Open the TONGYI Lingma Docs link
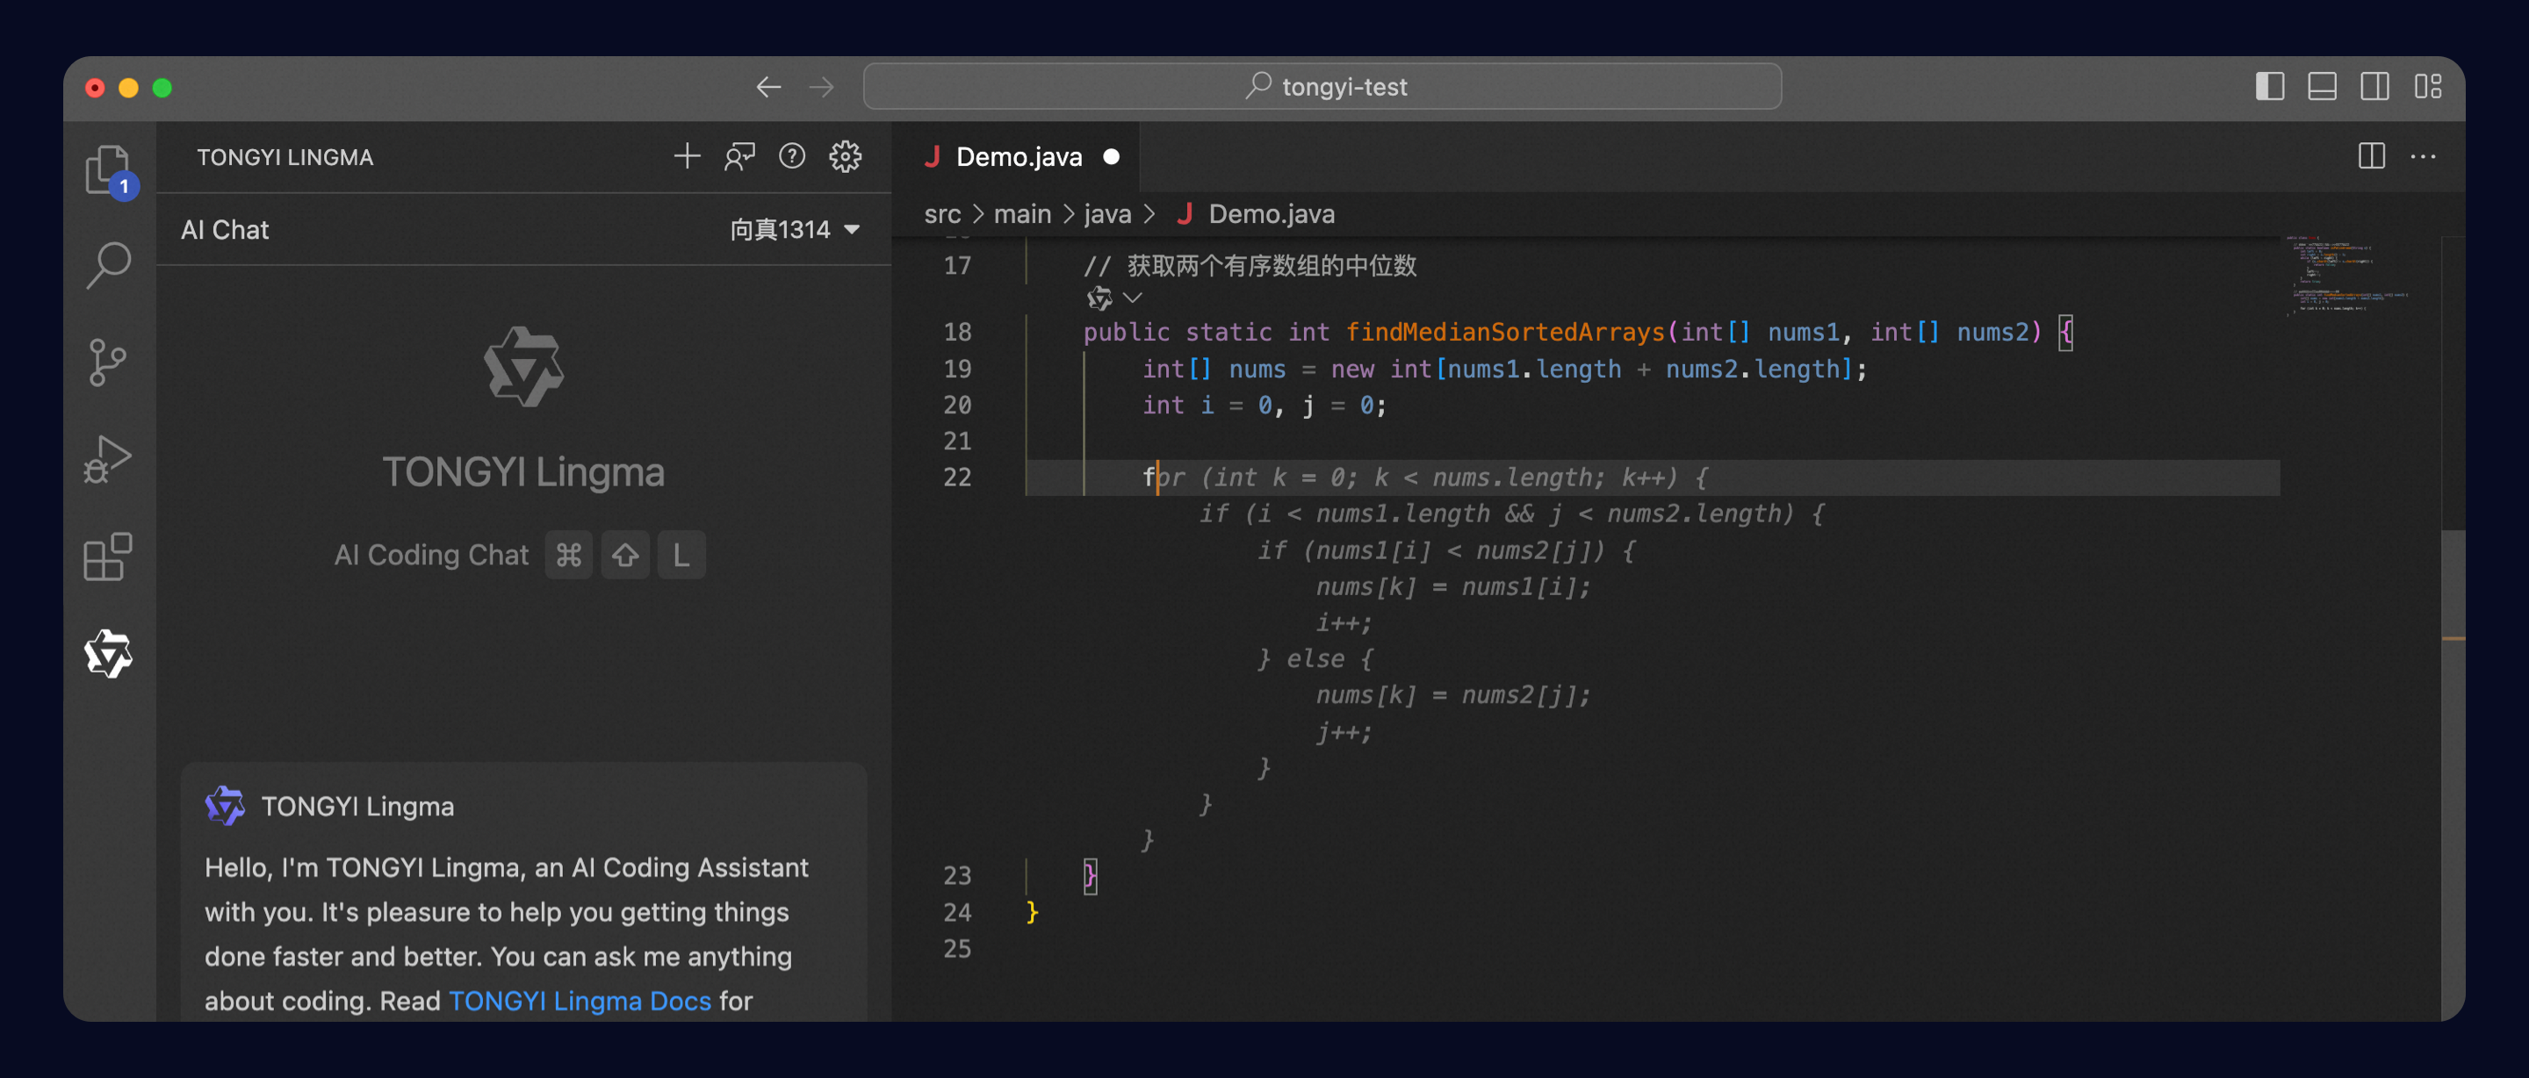Viewport: 2529px width, 1078px height. click(x=580, y=1001)
